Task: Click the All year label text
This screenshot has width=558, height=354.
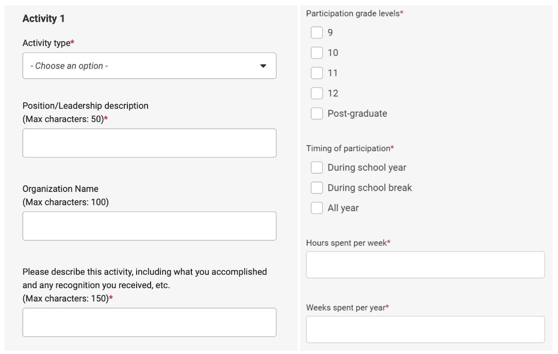Action: pos(343,208)
